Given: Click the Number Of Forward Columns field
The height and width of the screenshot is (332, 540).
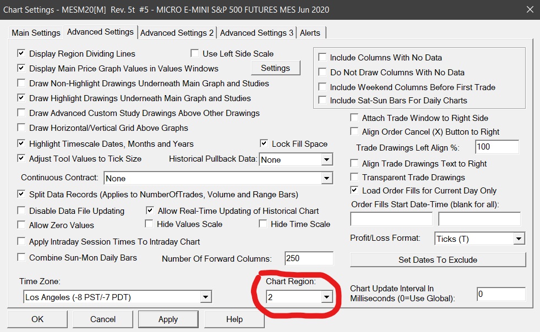Looking at the screenshot, I should coord(309,258).
